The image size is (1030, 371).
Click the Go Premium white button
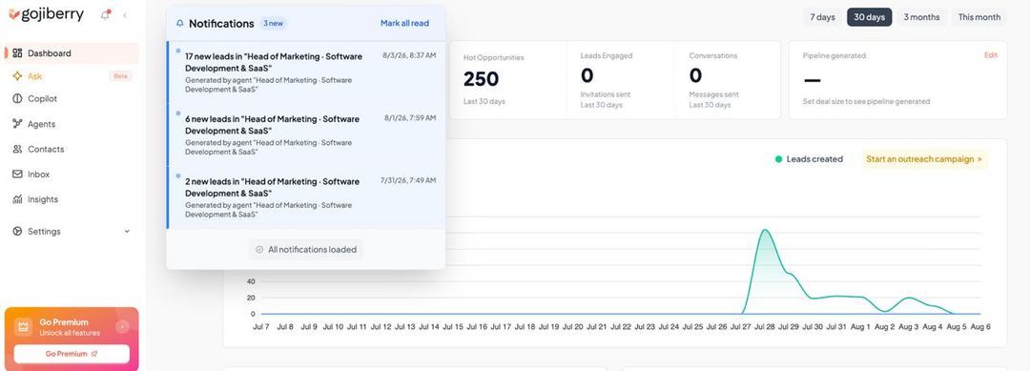click(x=72, y=354)
